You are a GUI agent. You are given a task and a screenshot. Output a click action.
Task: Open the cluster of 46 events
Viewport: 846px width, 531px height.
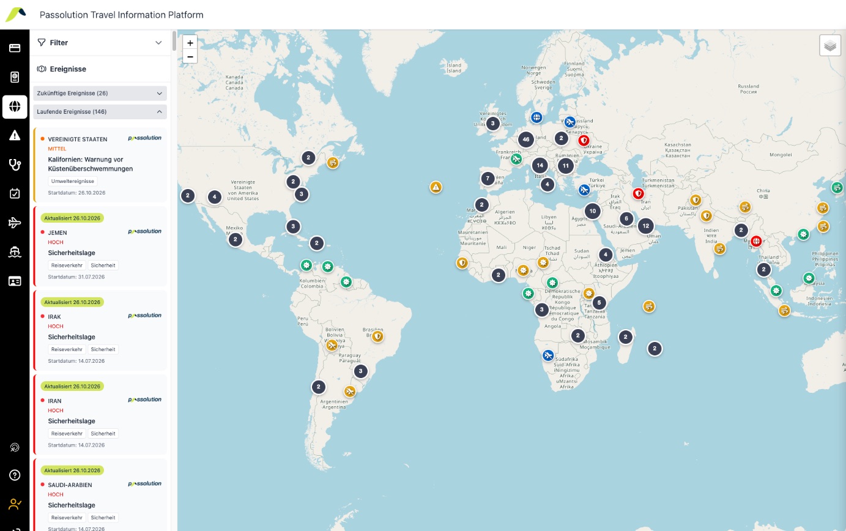(x=525, y=139)
